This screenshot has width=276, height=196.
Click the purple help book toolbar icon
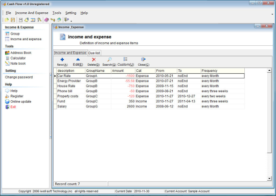[x=47, y=20]
